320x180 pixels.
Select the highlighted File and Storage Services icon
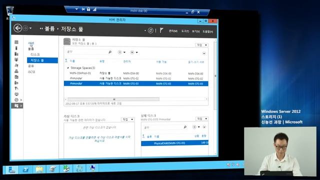[x=16, y=105]
